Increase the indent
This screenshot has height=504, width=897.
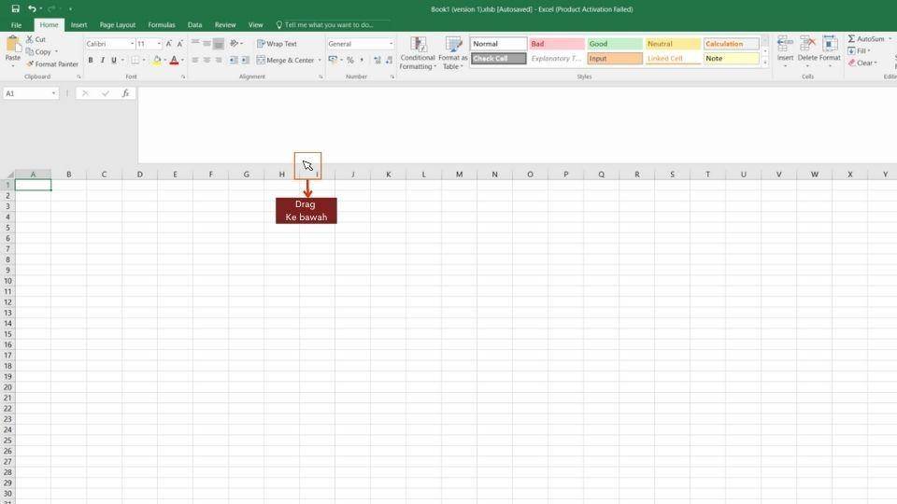click(245, 60)
